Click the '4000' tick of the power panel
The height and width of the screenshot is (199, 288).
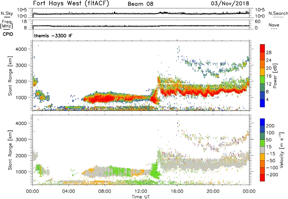tap(21, 49)
